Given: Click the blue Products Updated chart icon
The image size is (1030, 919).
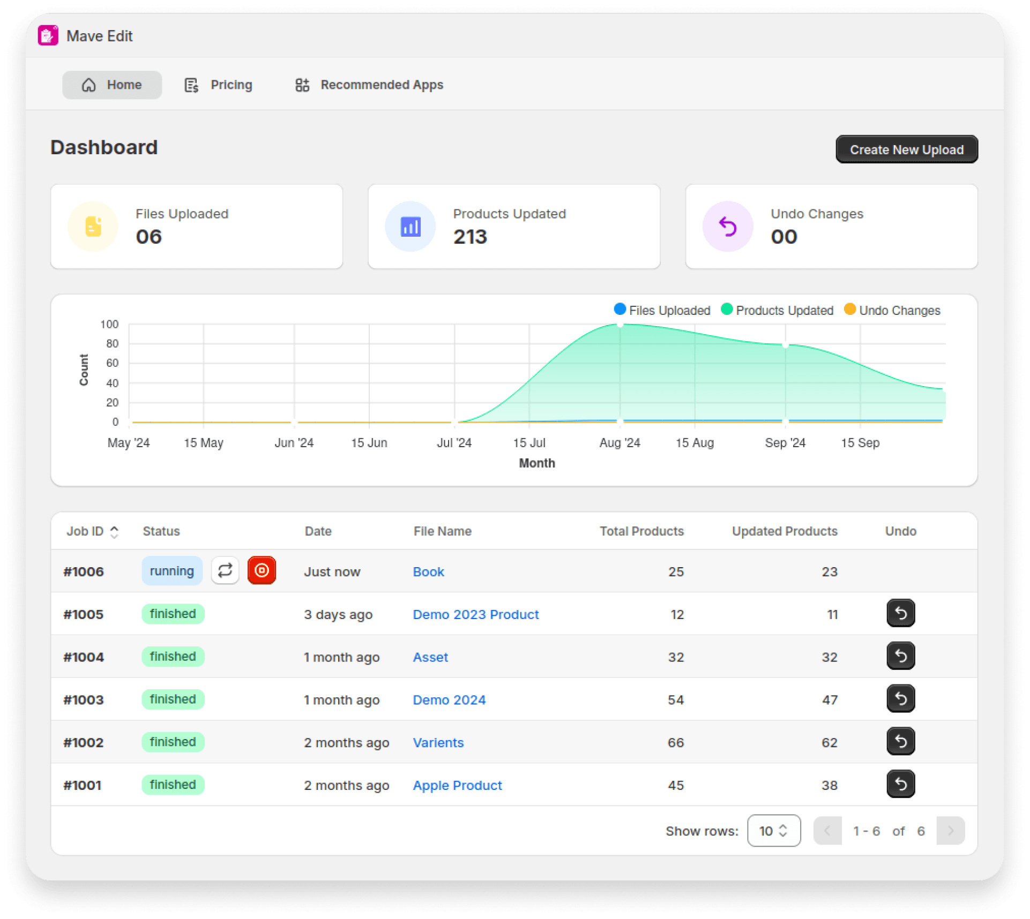Looking at the screenshot, I should click(410, 227).
